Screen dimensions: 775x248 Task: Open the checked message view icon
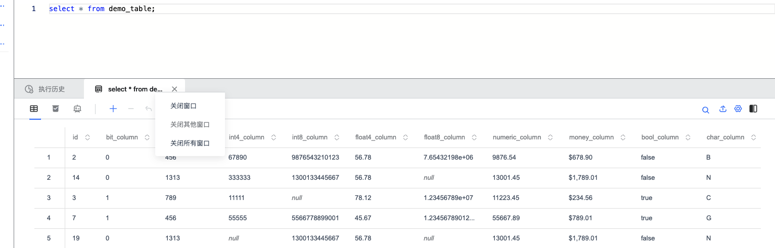(56, 109)
